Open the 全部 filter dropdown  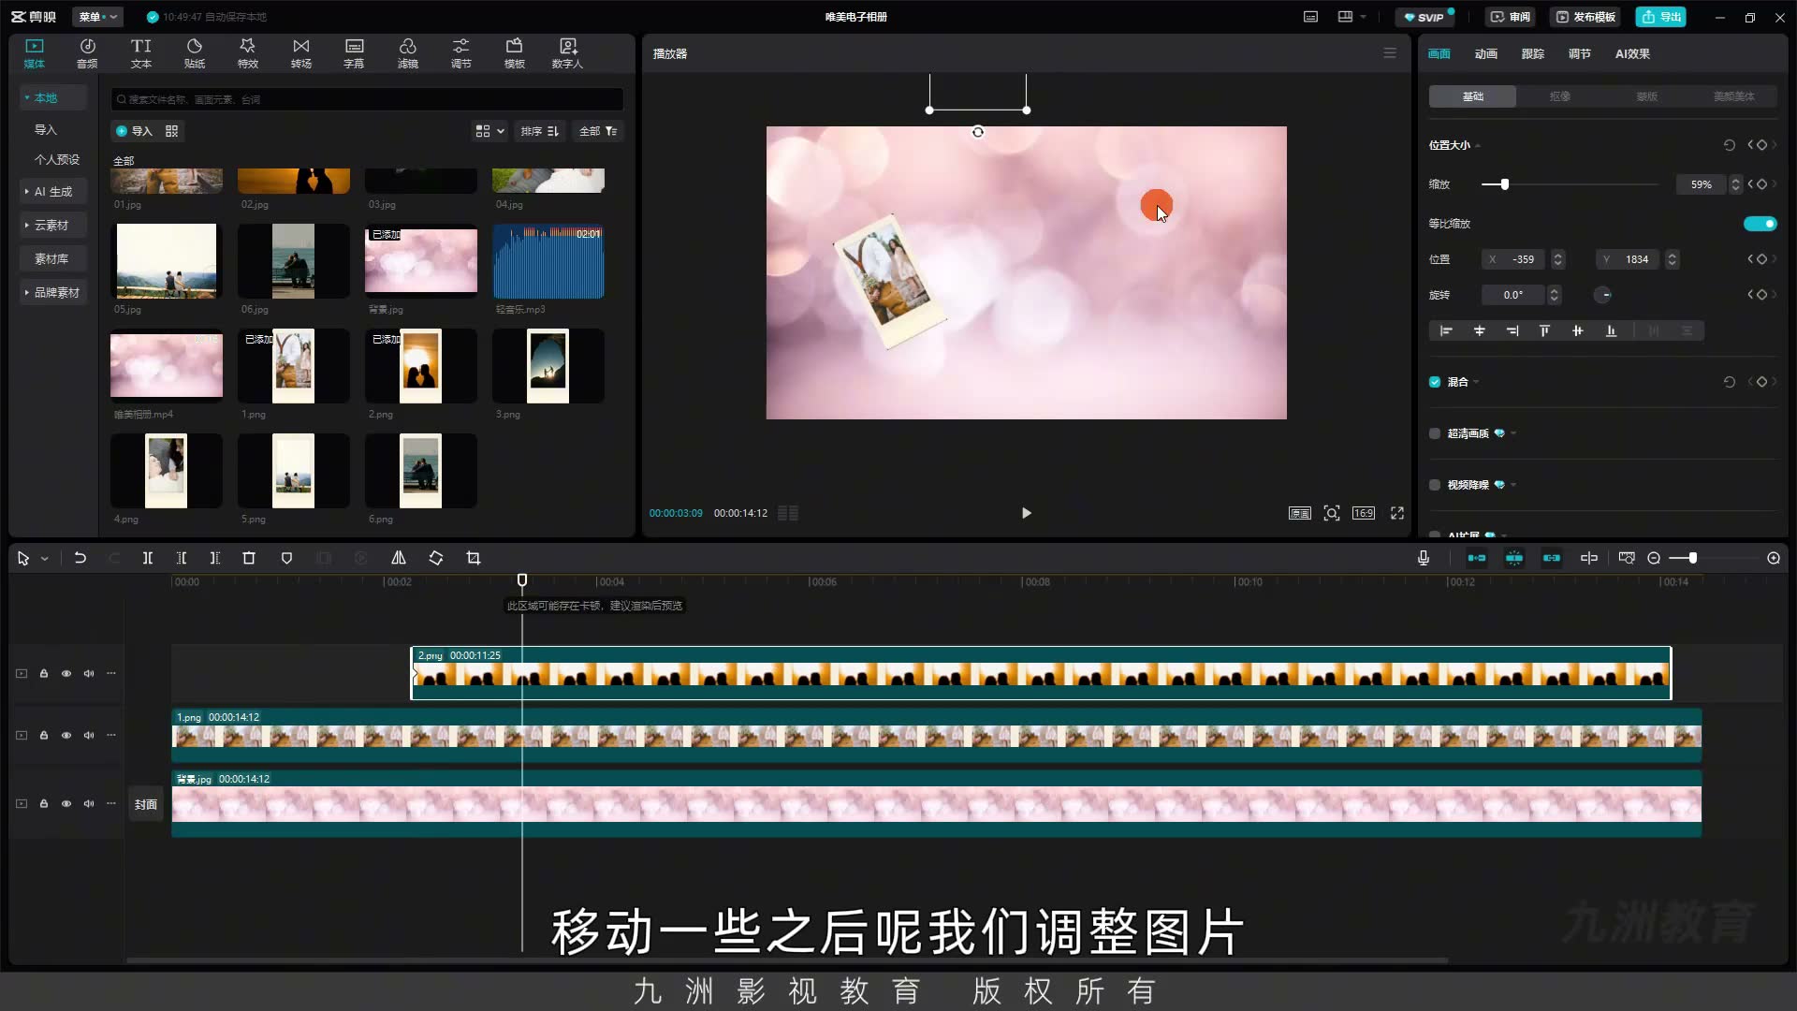(598, 131)
